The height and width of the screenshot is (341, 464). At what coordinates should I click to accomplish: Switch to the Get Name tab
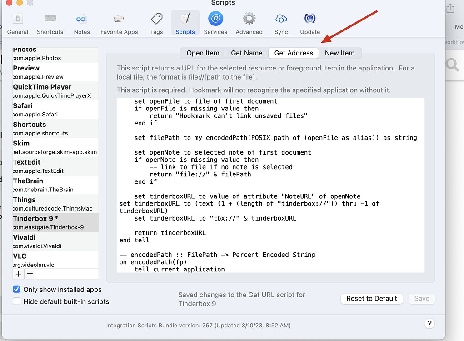pyautogui.click(x=246, y=53)
